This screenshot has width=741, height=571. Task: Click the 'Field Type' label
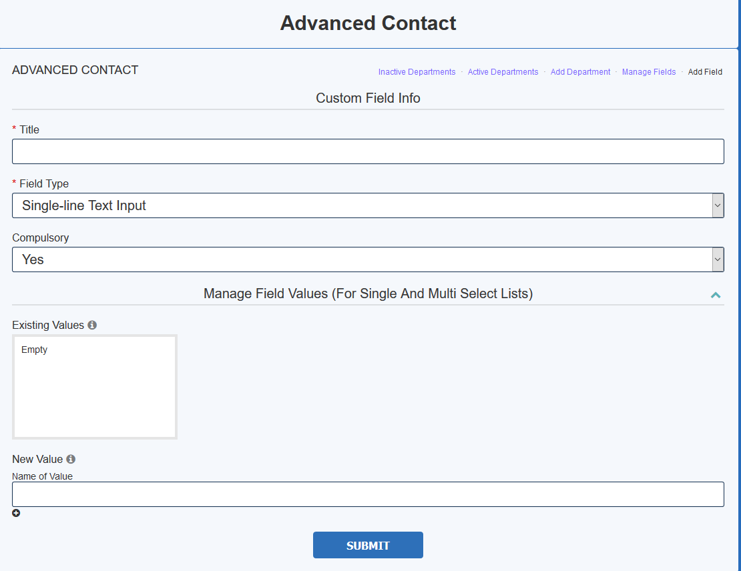[44, 183]
